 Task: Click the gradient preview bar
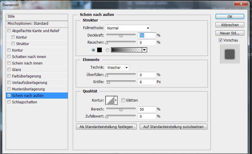pyautogui.click(x=126, y=50)
